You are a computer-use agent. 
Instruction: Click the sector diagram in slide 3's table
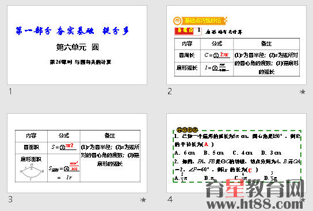tap(32, 172)
